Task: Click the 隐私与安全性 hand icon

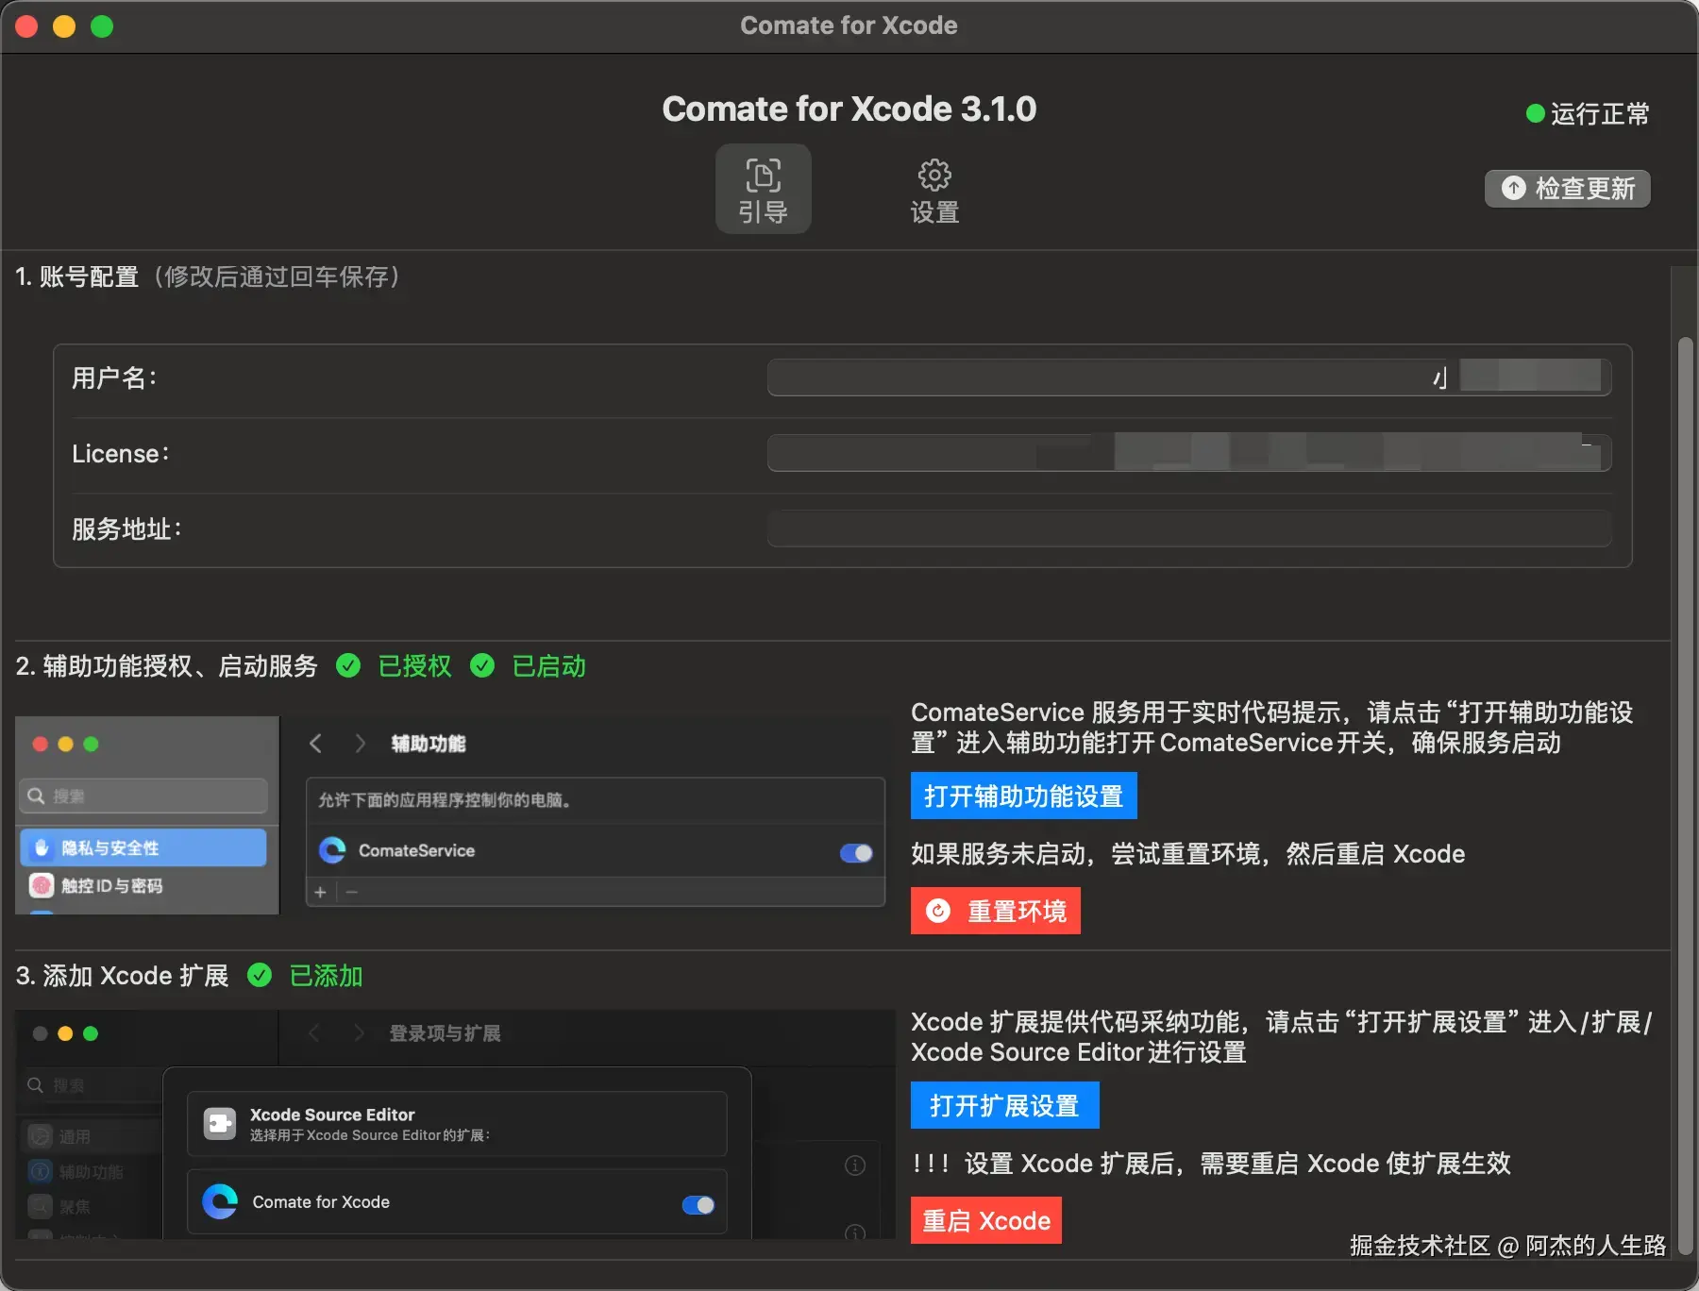Action: point(42,847)
